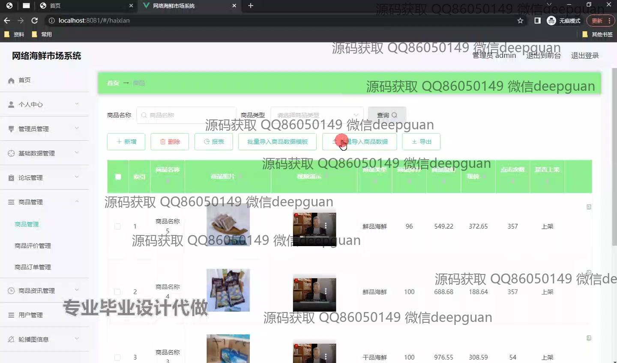Check the checkbox for row 3
Image resolution: width=617 pixels, height=363 pixels.
(x=117, y=357)
